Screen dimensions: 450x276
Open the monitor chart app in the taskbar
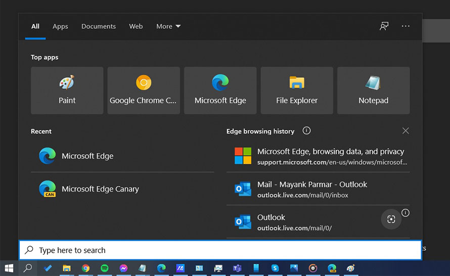(x=218, y=268)
